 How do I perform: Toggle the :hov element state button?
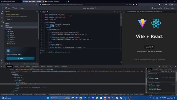click(x=163, y=72)
